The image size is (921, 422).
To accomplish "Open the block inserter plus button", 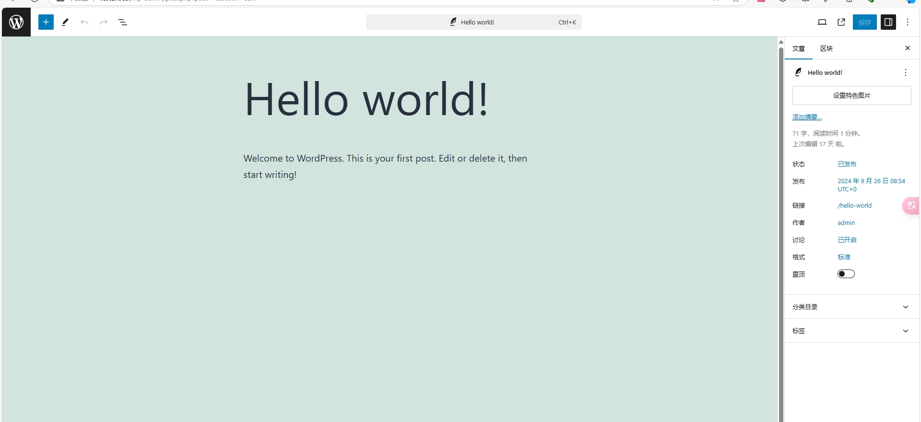I will [46, 22].
